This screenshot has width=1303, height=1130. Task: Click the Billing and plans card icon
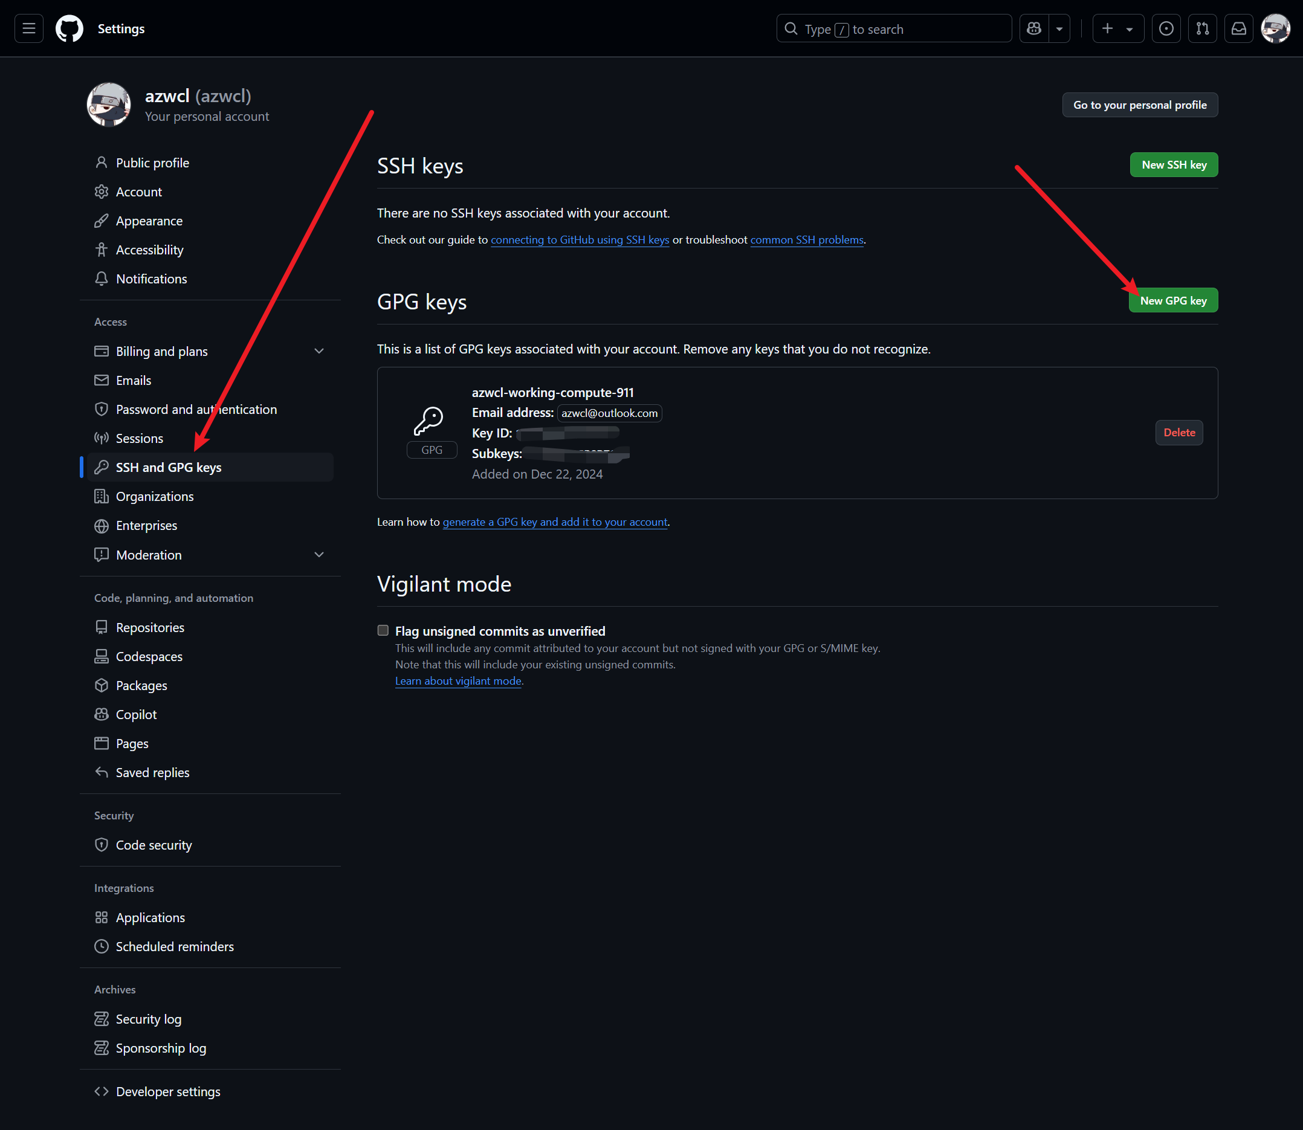tap(102, 351)
